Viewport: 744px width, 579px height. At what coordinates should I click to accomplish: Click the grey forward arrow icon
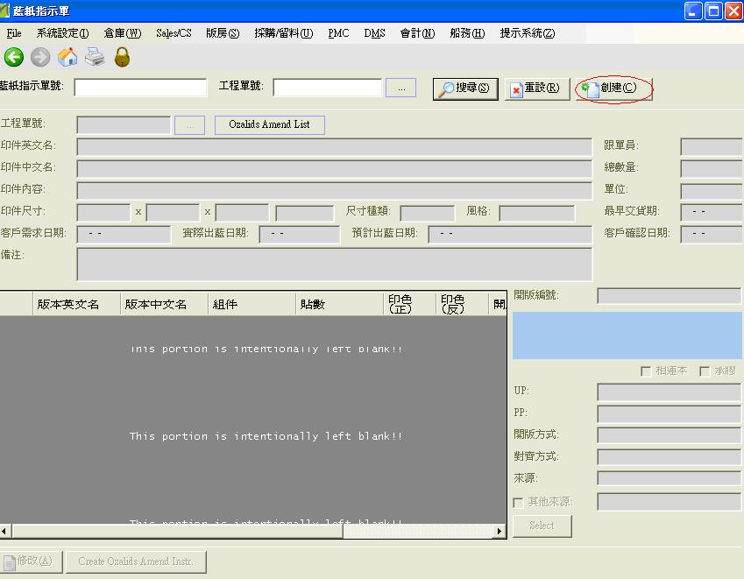(x=40, y=58)
